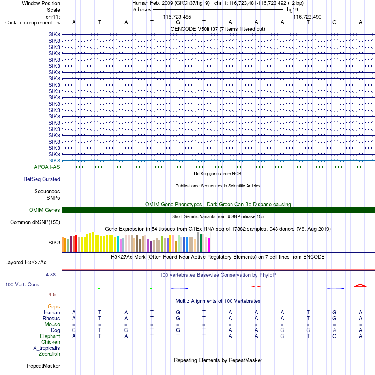Open '100 vertebrates Basewise Conservation by PhyloP' title

217,275
